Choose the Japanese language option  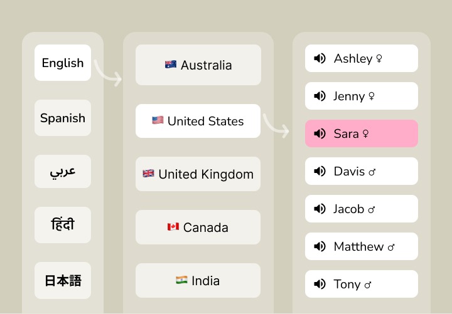pos(63,280)
